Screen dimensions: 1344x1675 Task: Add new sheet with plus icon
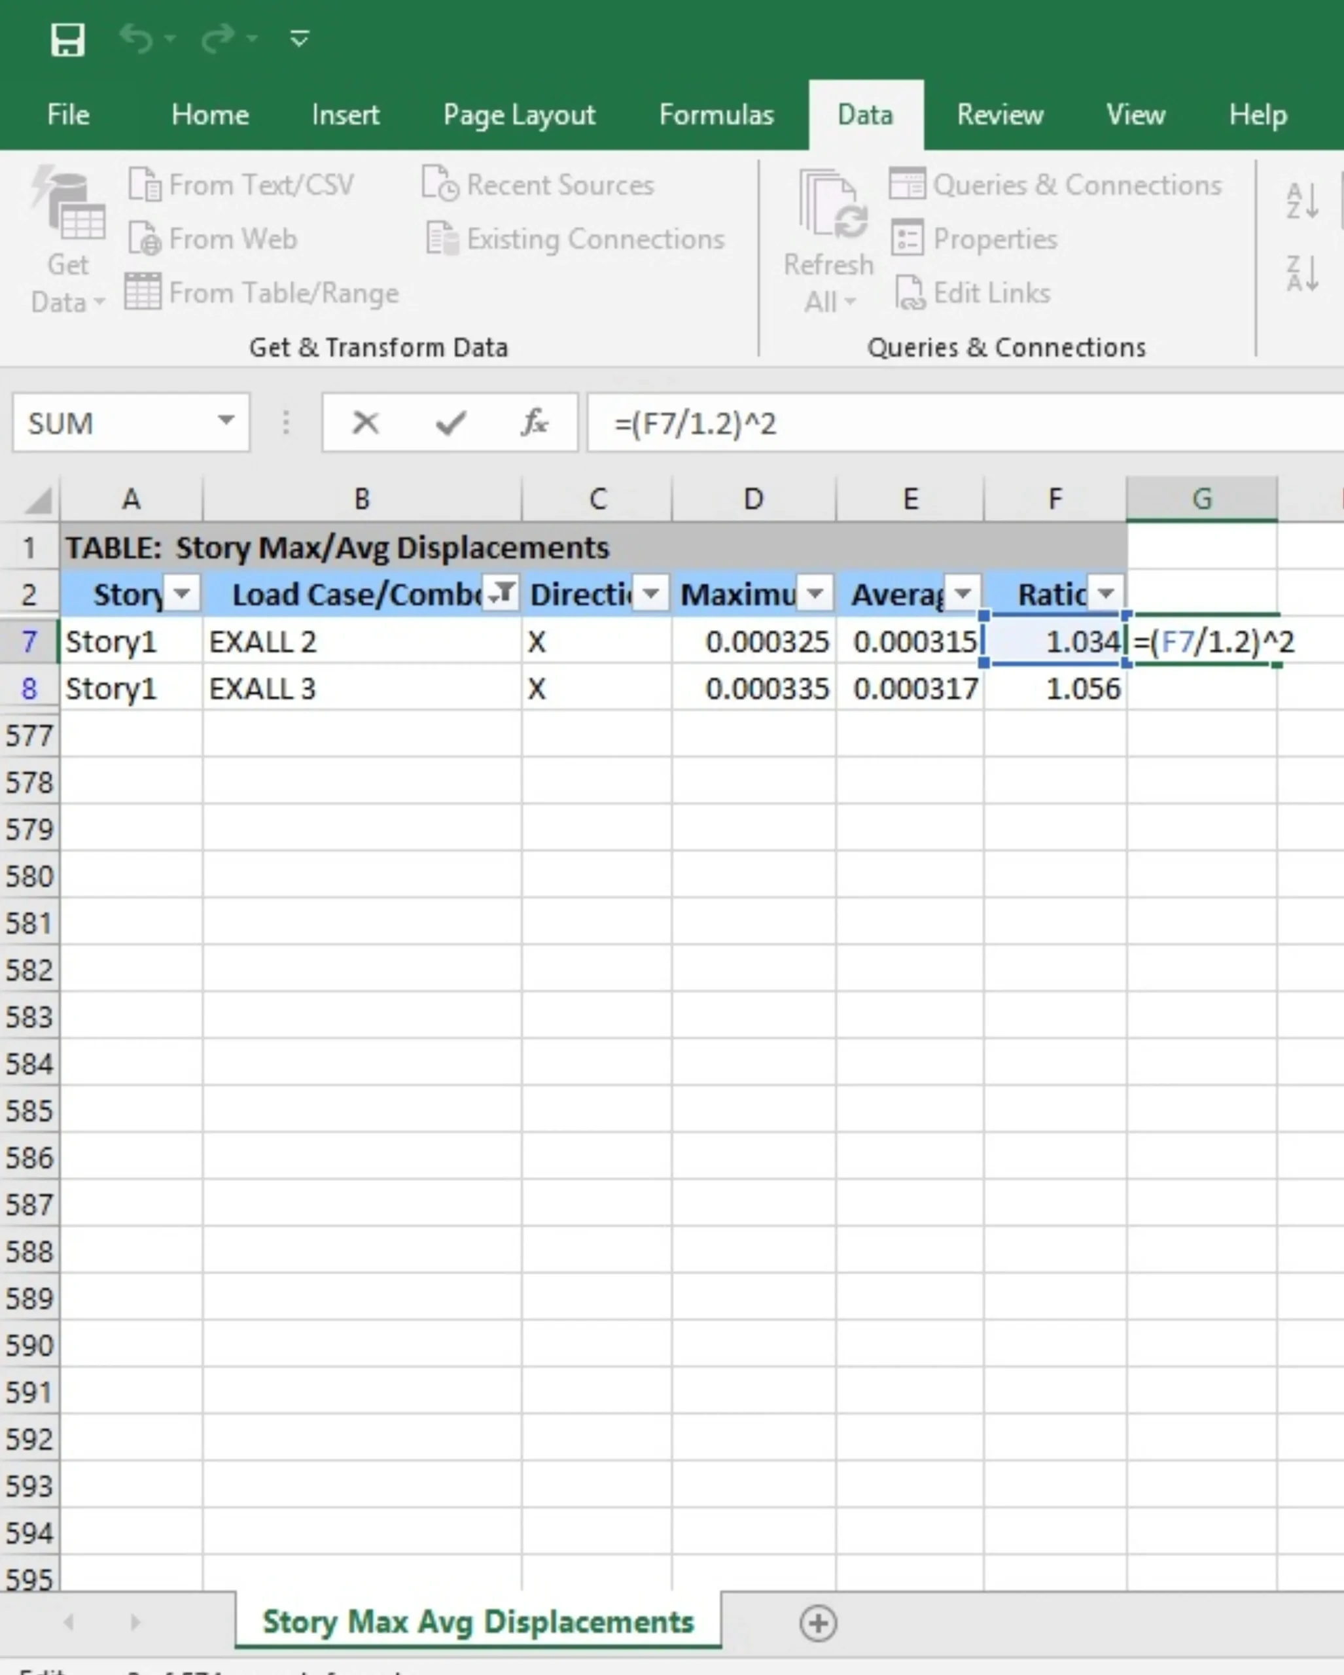(818, 1623)
